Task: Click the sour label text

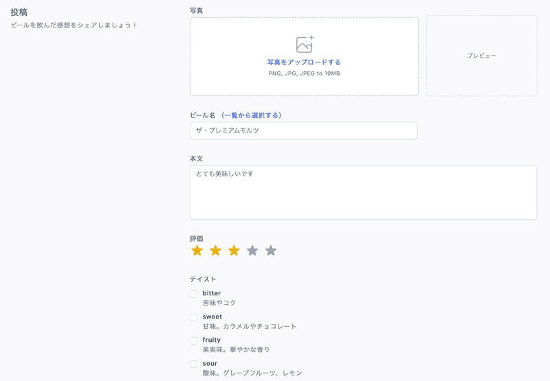Action: 210,363
